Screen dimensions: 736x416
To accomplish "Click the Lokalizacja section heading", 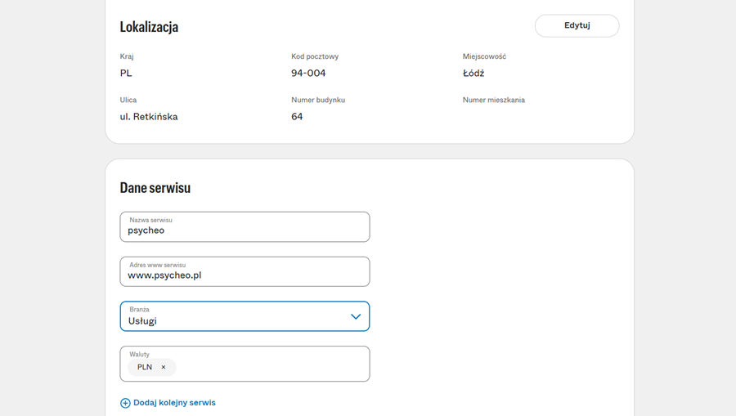I will point(149,27).
